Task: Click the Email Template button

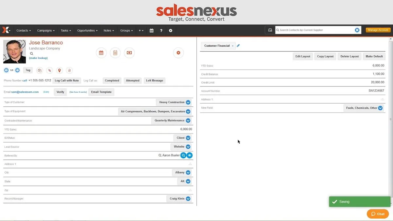Action: [101, 92]
